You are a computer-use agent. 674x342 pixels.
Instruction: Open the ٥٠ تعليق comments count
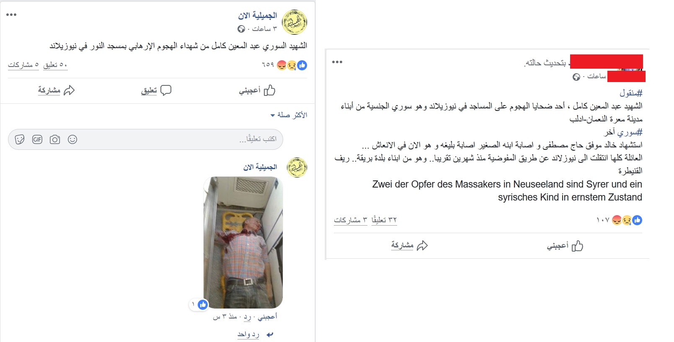point(55,65)
